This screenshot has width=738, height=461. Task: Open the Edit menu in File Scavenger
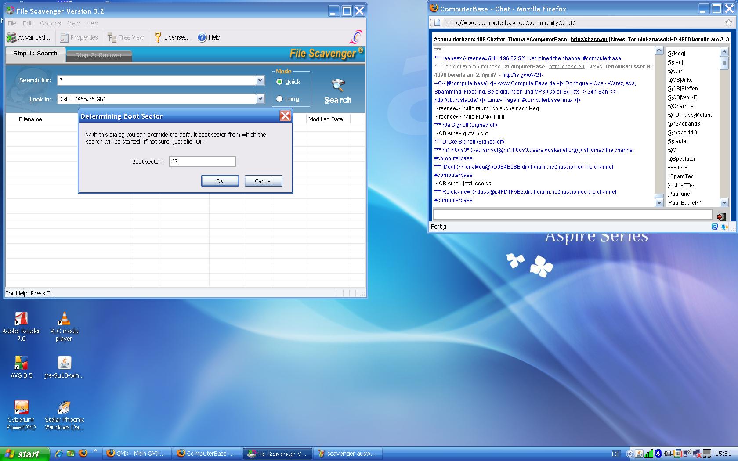click(x=28, y=23)
